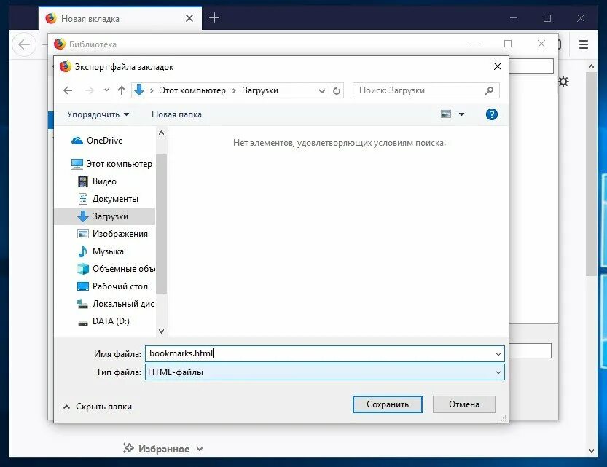Open "Рабочий стол" in the tree

click(x=112, y=286)
